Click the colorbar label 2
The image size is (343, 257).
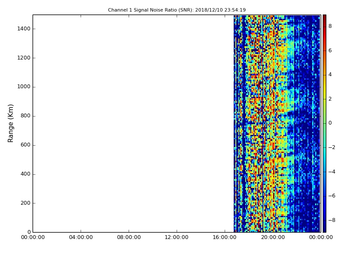tap(330, 99)
